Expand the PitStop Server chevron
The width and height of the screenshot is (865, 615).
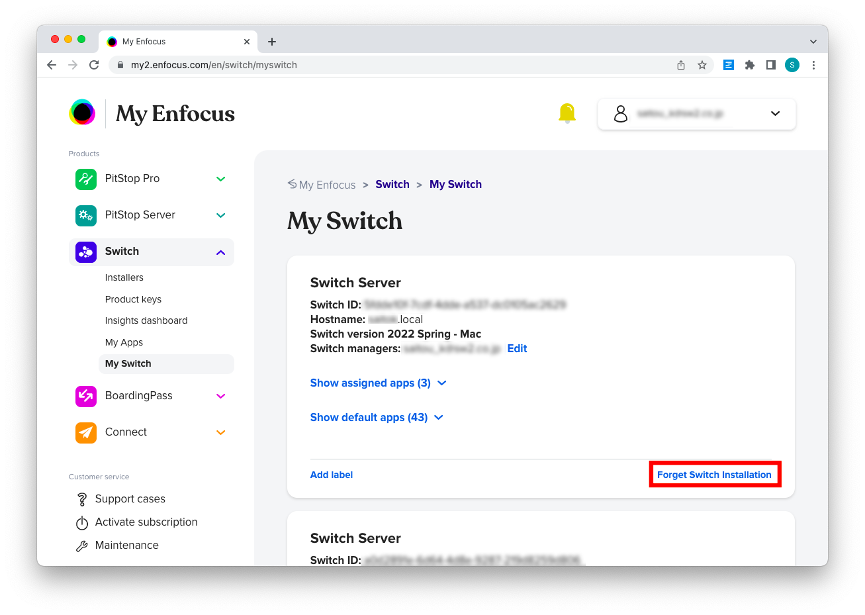[221, 215]
